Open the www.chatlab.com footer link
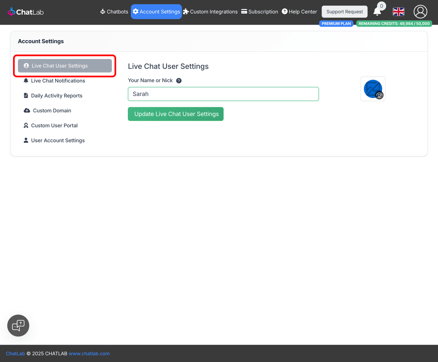438x362 pixels. tap(89, 353)
